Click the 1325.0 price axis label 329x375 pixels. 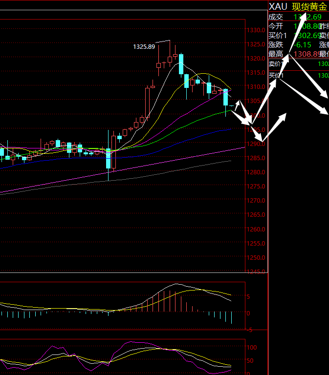pyautogui.click(x=256, y=44)
